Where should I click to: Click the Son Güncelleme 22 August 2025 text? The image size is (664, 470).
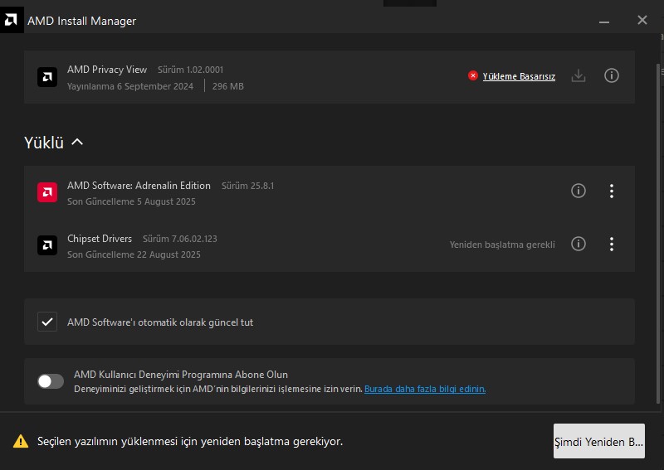point(134,254)
